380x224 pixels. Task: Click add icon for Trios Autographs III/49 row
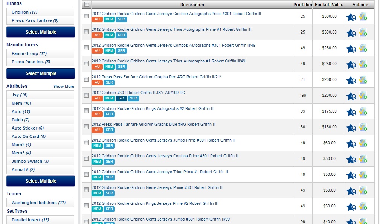pyautogui.click(x=363, y=64)
